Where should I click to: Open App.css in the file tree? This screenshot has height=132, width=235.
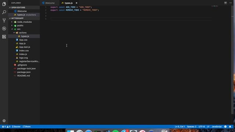(24, 40)
